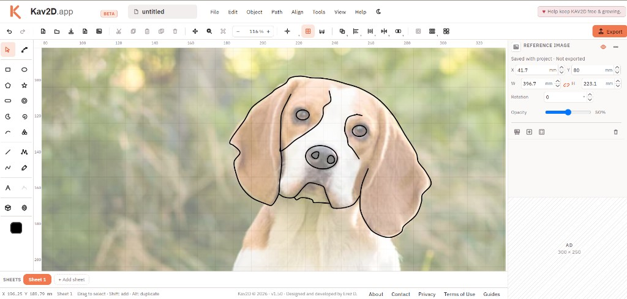Activate the Pan move tool
Screen dimensions: 627x299
195,31
